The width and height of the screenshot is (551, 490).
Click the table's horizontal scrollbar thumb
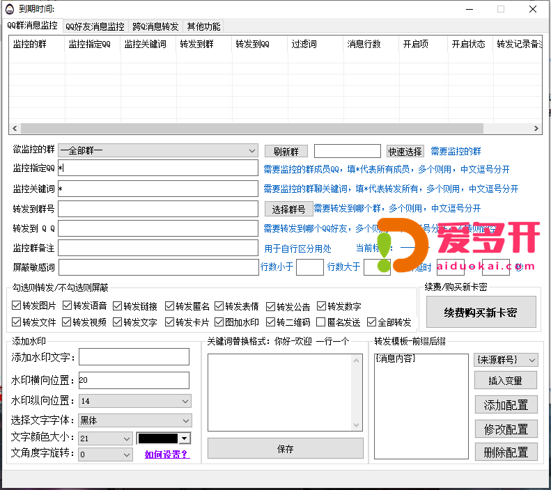click(x=252, y=129)
